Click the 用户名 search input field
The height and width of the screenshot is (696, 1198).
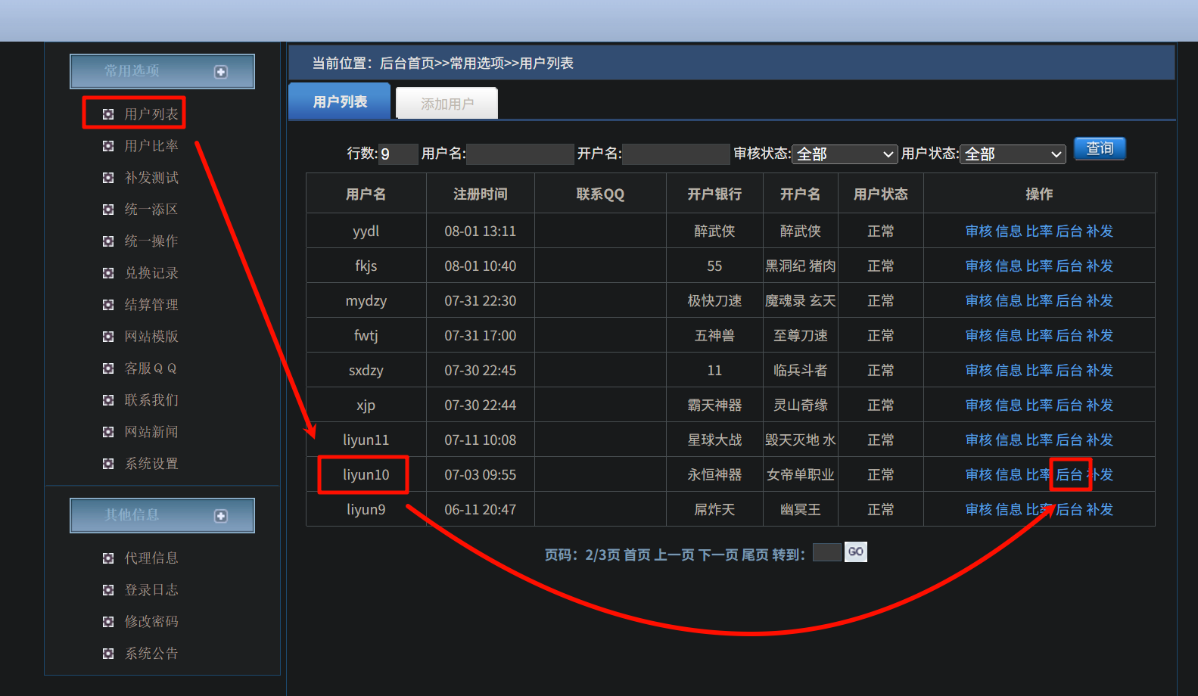click(x=520, y=154)
